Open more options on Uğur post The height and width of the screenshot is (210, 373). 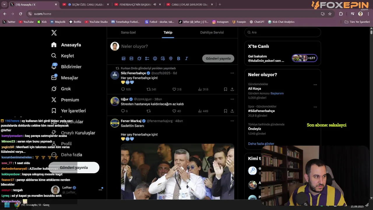pos(232,99)
